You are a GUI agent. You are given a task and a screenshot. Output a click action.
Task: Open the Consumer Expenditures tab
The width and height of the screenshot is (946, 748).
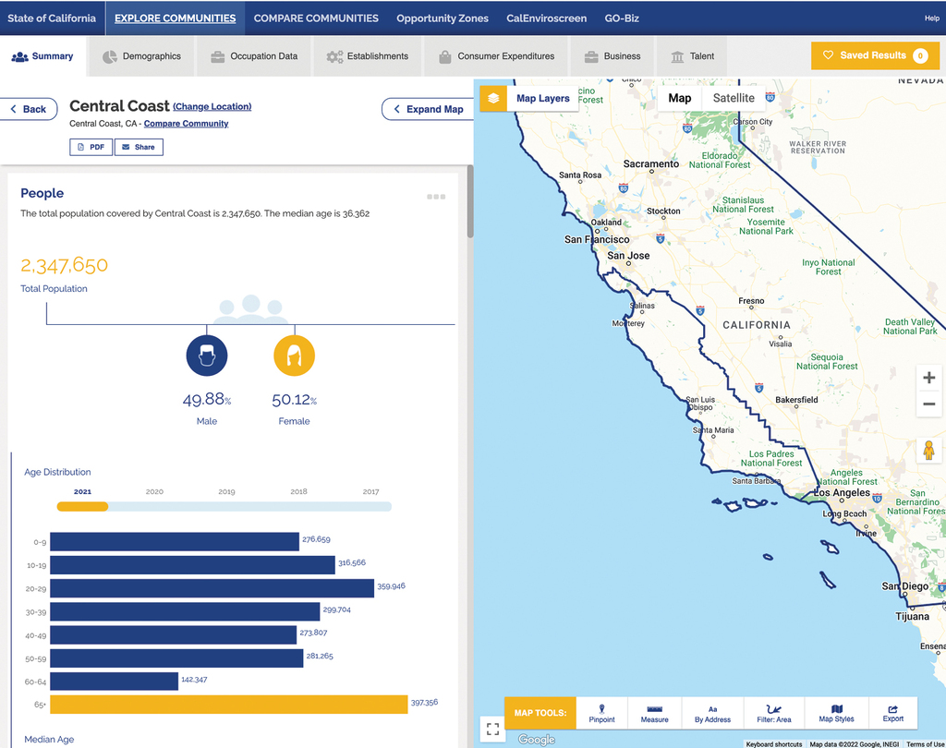point(496,56)
